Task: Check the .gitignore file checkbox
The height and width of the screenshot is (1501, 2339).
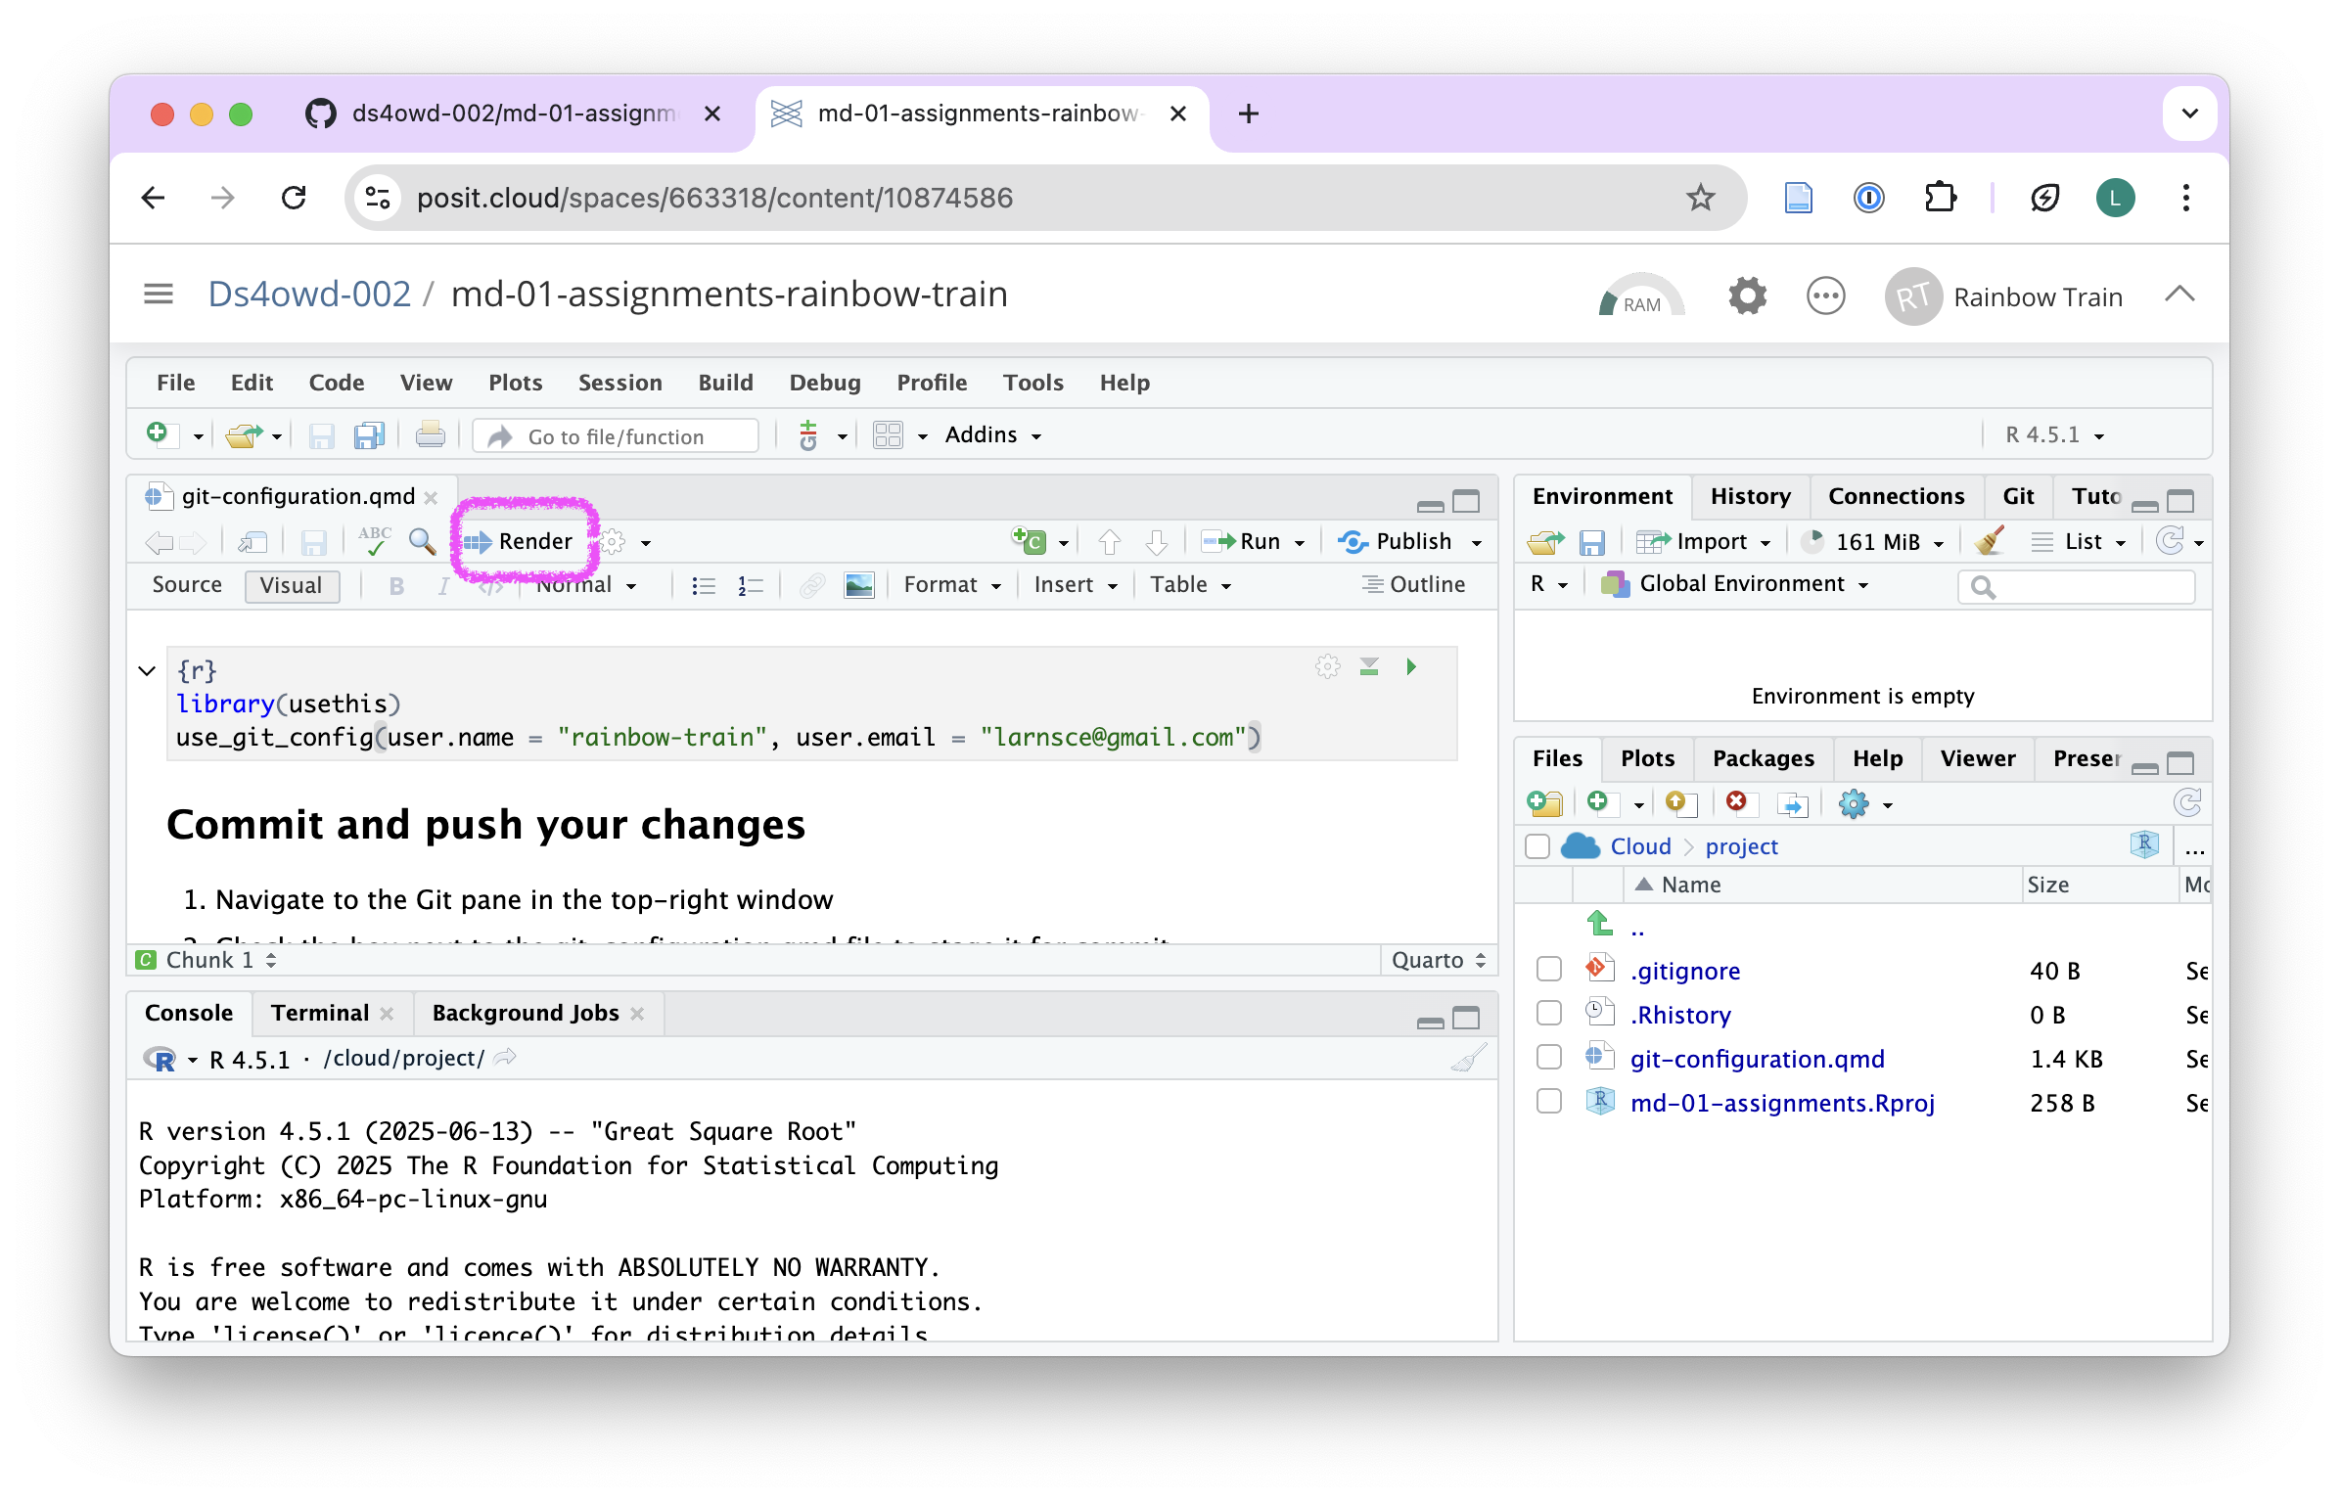Action: point(1548,970)
